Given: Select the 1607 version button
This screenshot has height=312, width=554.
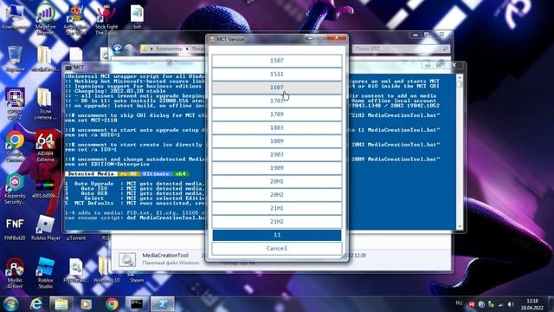Looking at the screenshot, I should click(277, 88).
